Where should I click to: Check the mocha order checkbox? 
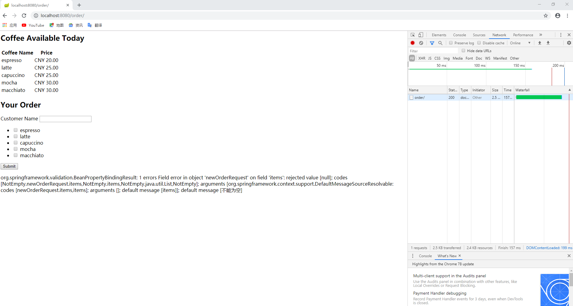pos(16,149)
